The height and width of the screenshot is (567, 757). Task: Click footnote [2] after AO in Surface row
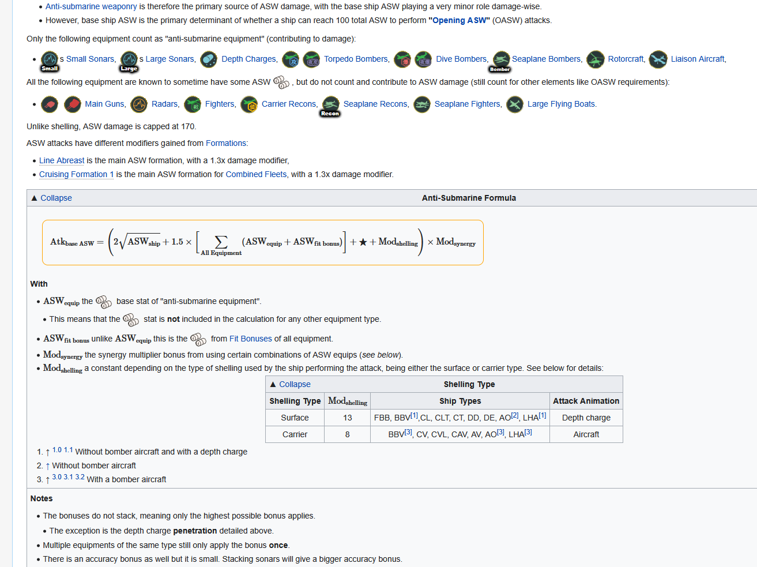pos(515,415)
